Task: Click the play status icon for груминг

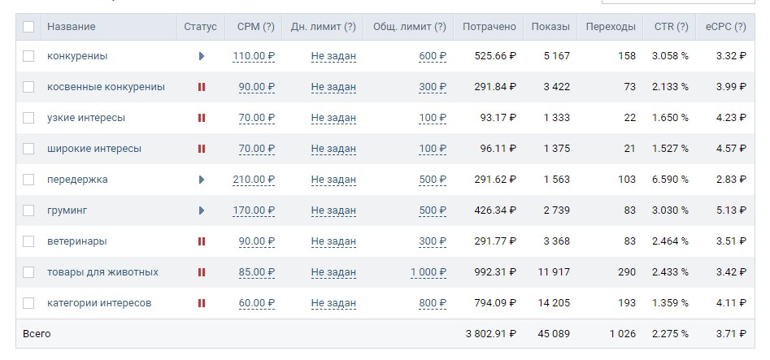Action: pyautogui.click(x=202, y=210)
